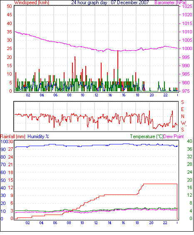
Task: Click the E wind direction label
Action: [x=182, y=109]
